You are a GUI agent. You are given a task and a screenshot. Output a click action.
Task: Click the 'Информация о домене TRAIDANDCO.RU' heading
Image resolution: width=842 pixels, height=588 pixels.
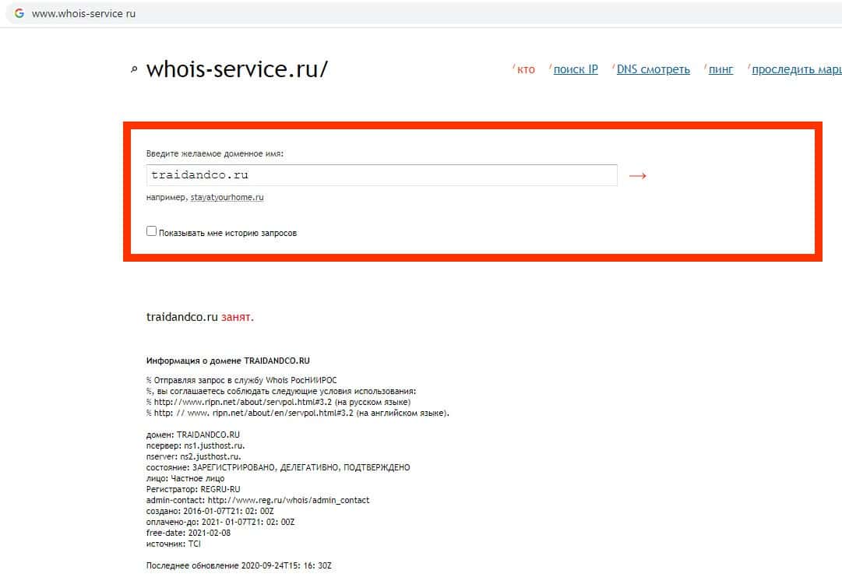pos(227,361)
